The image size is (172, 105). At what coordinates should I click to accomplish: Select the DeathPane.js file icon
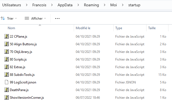(x=7, y=90)
